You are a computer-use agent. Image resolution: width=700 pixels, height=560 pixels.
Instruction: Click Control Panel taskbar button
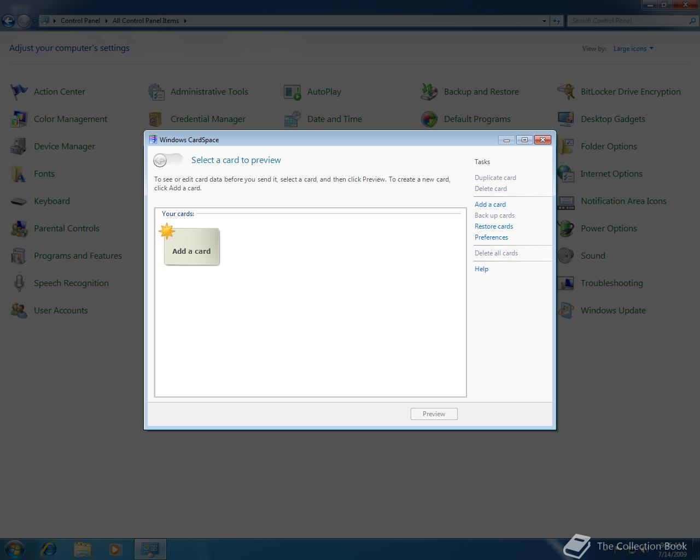tap(150, 549)
